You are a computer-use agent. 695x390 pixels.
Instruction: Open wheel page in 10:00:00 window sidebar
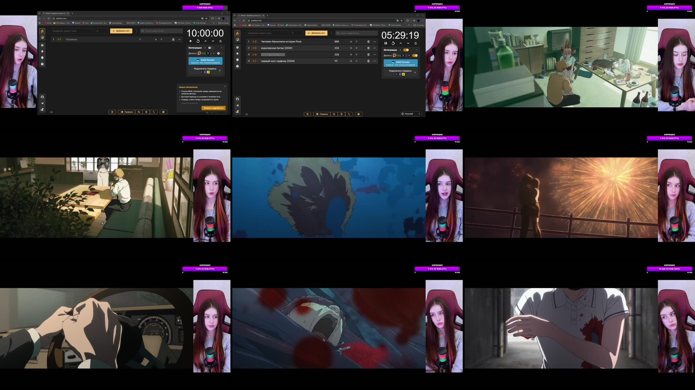42,37
